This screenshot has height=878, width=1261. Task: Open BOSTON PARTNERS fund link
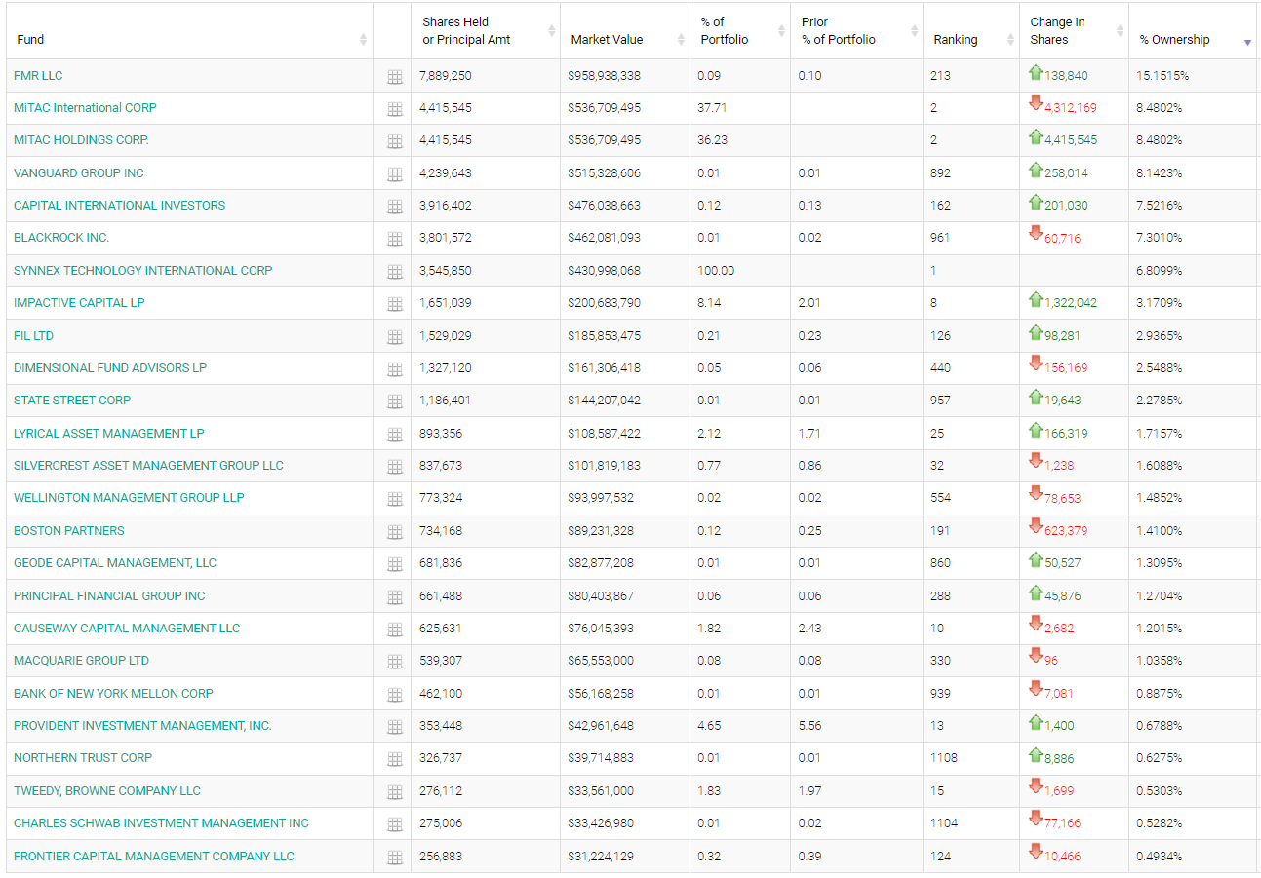tap(69, 531)
